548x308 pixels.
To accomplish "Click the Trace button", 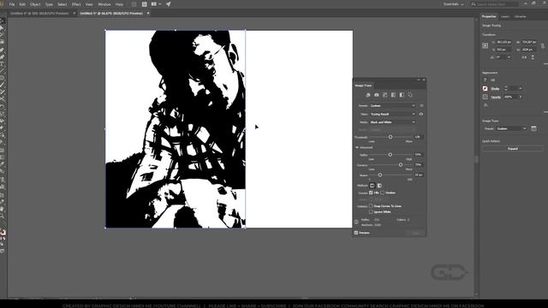I will coord(415,233).
